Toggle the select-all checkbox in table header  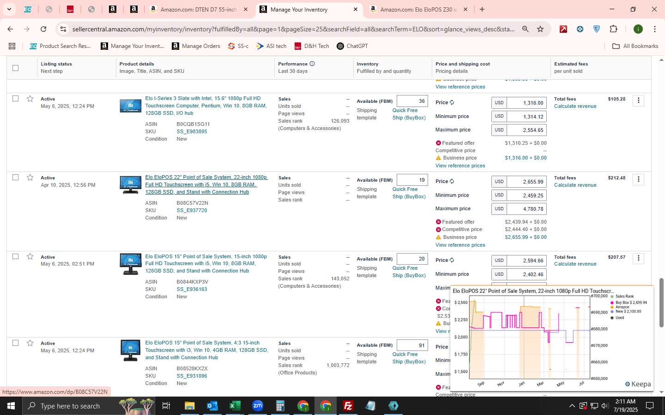click(x=15, y=68)
